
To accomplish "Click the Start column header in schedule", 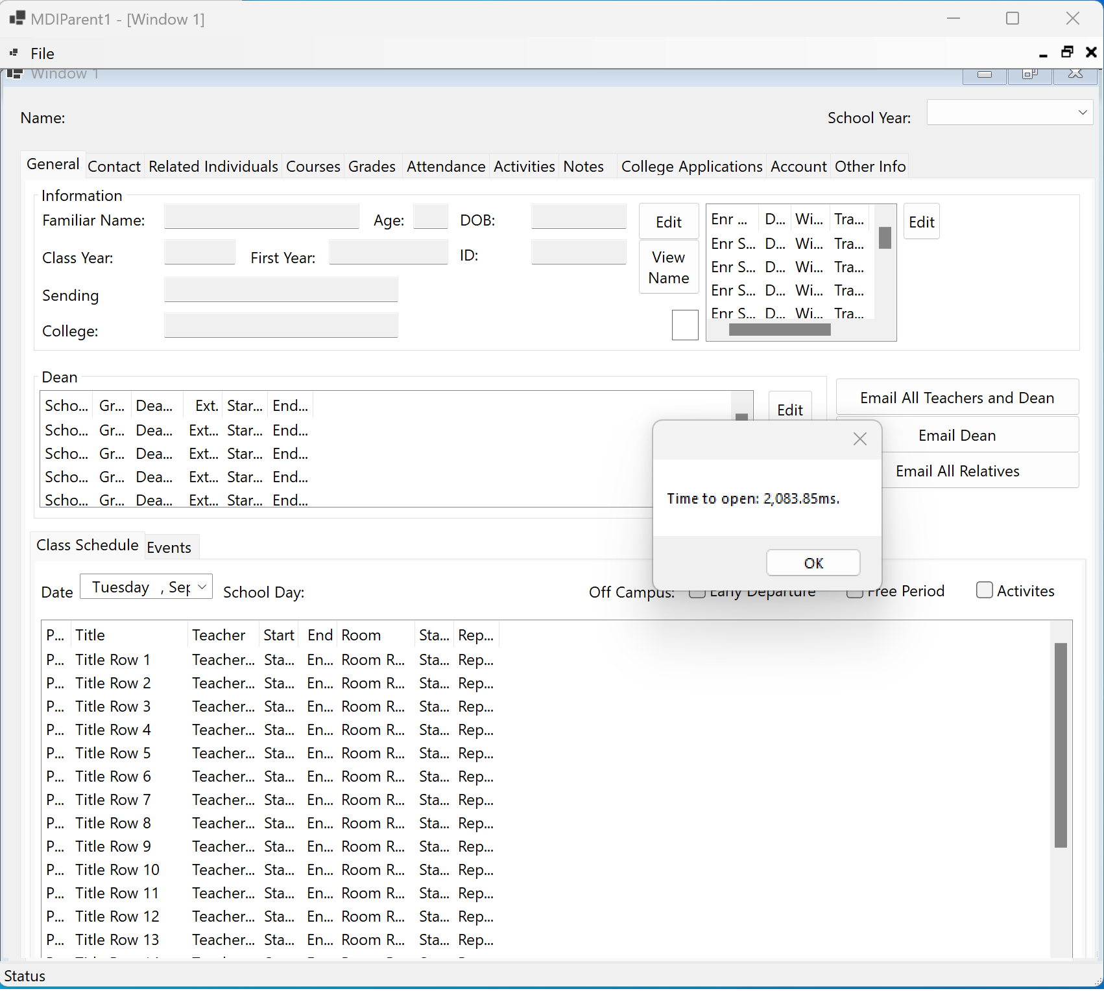I will pos(279,635).
